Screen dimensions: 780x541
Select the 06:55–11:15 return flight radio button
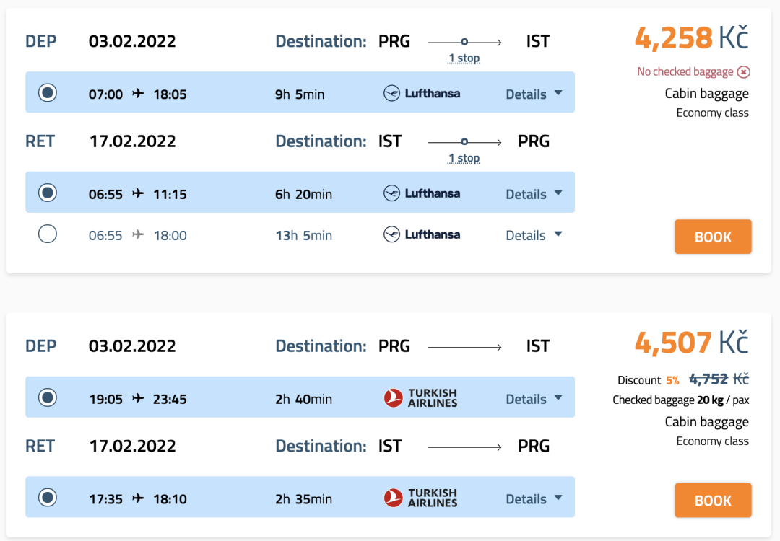click(x=48, y=193)
